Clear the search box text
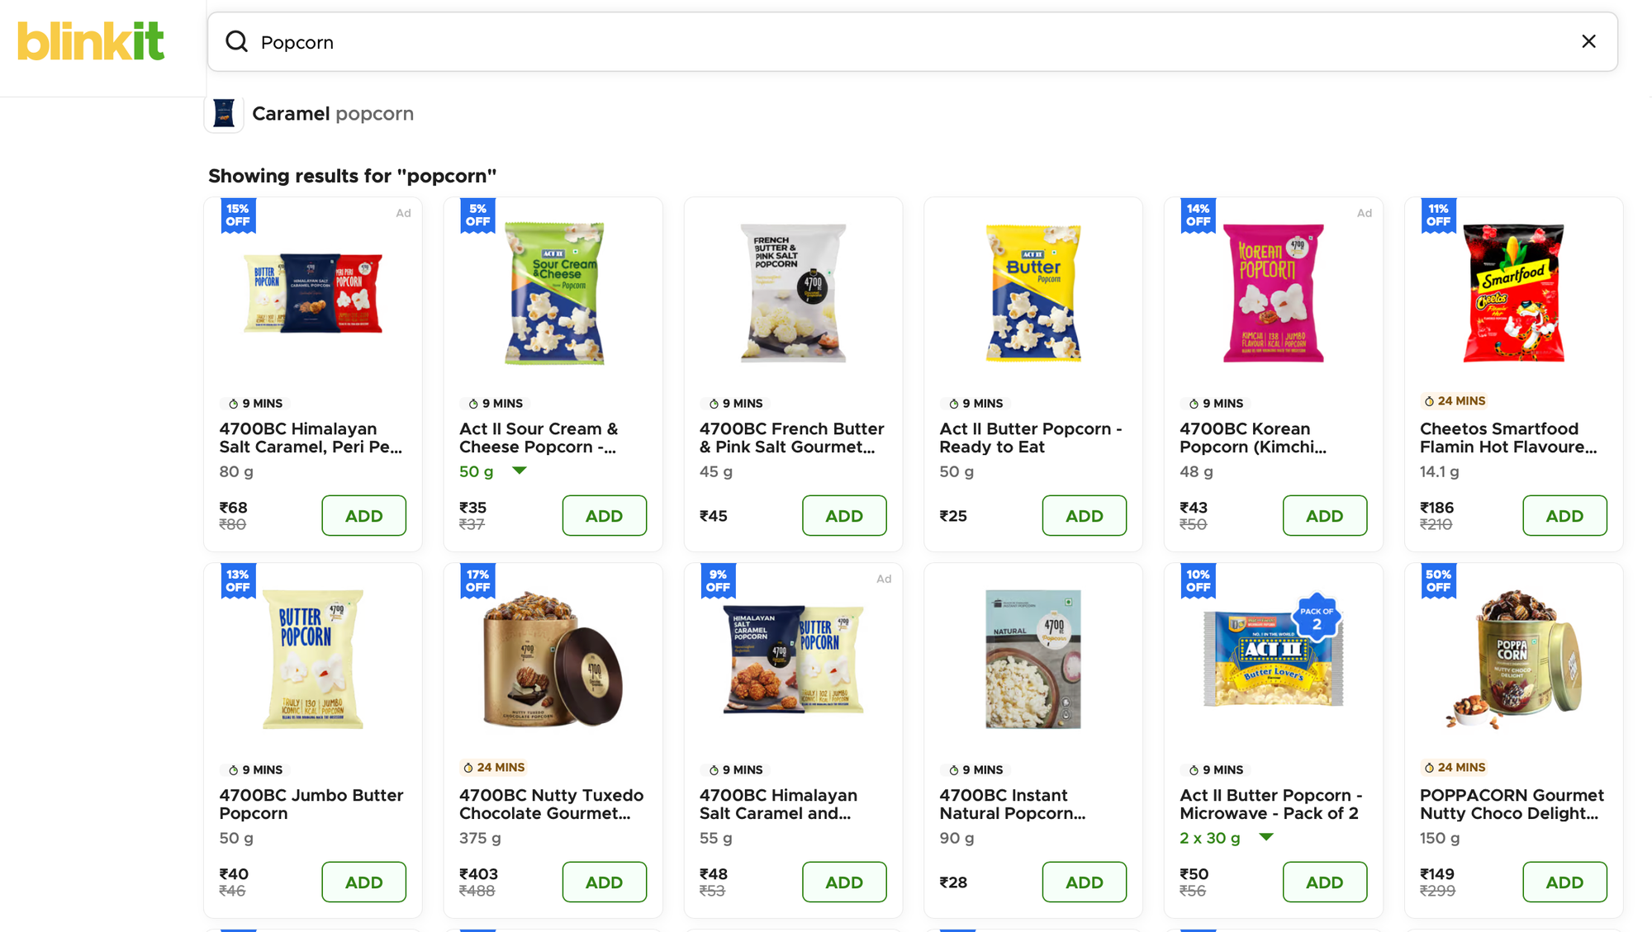The height and width of the screenshot is (932, 1652). coord(1588,41)
